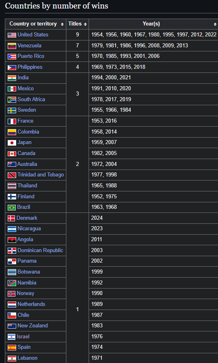
Task: Go to Trinidad and Tobago link
Action: [x=40, y=174]
